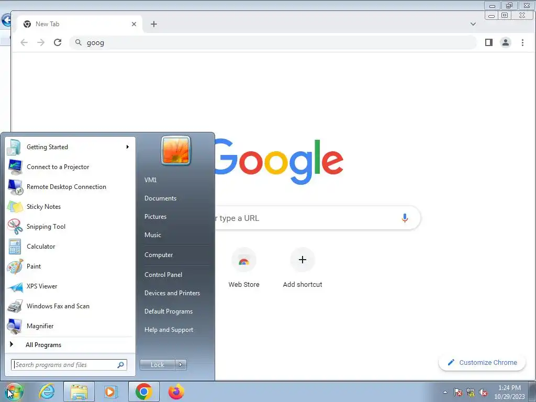Image resolution: width=536 pixels, height=402 pixels.
Task: Open Devices and Printers
Action: (172, 293)
